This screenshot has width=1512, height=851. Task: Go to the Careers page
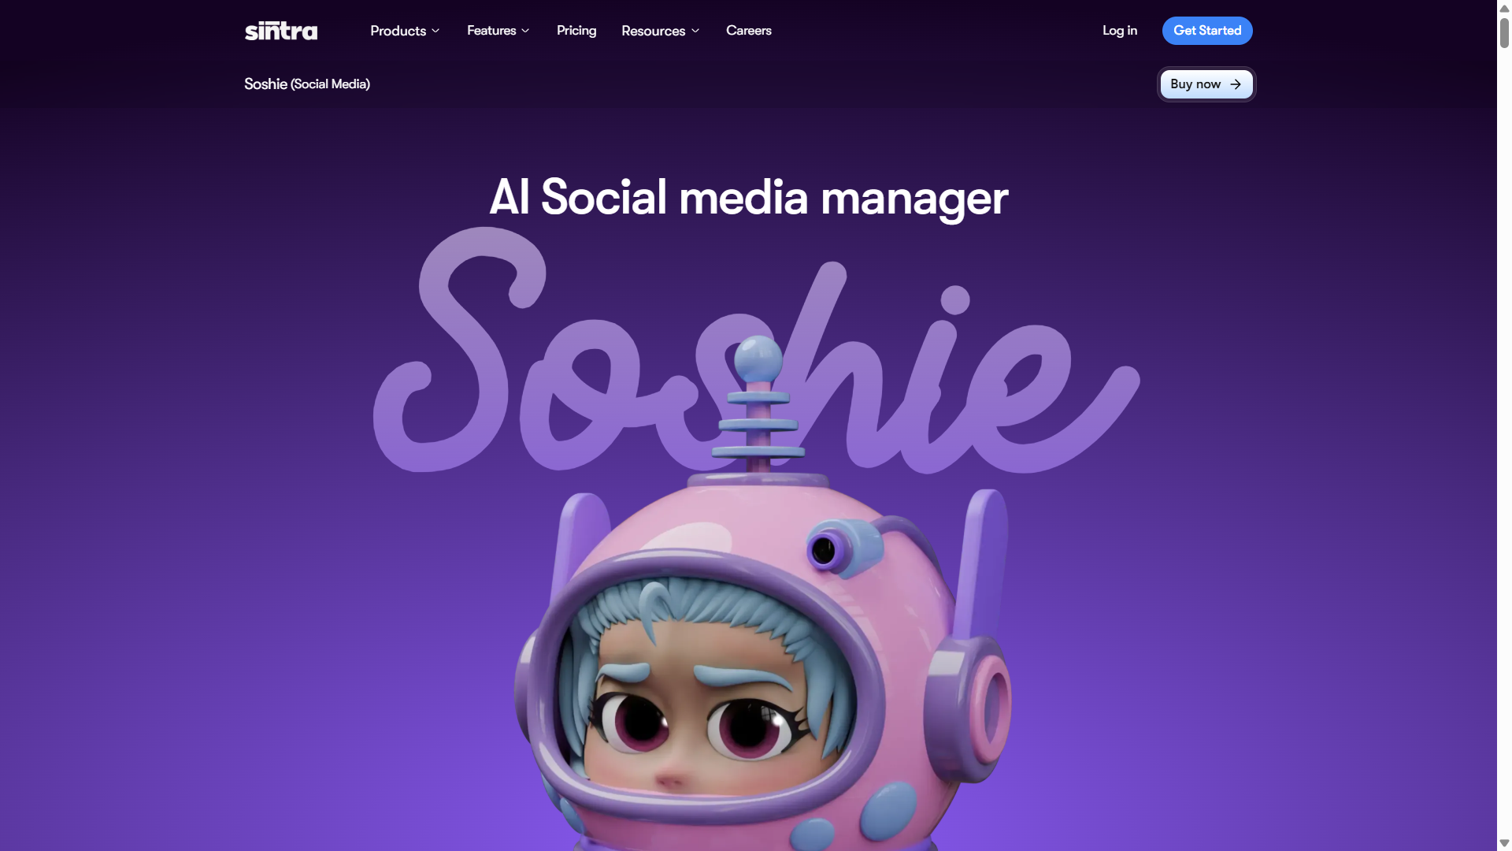pos(748,31)
